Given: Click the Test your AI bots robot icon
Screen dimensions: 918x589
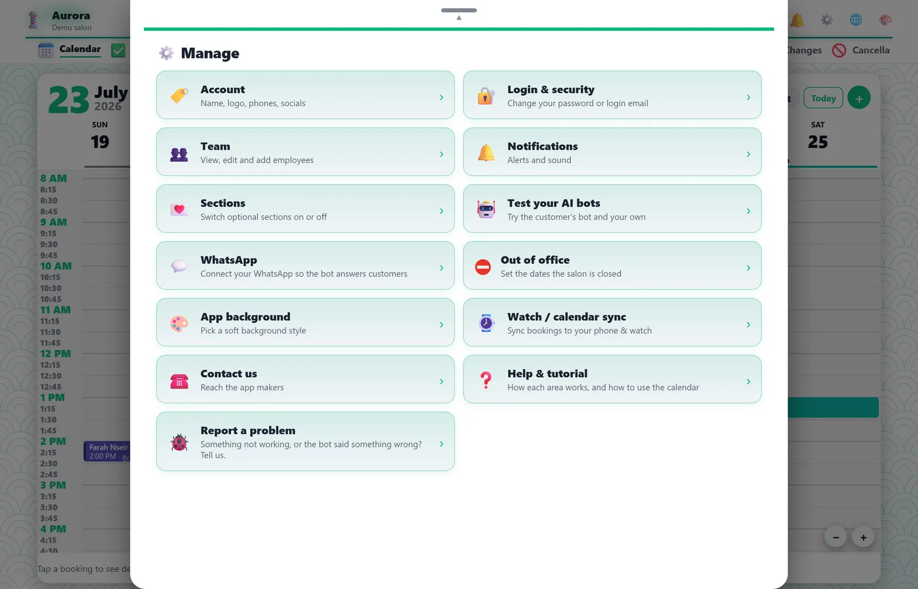Looking at the screenshot, I should [x=486, y=209].
